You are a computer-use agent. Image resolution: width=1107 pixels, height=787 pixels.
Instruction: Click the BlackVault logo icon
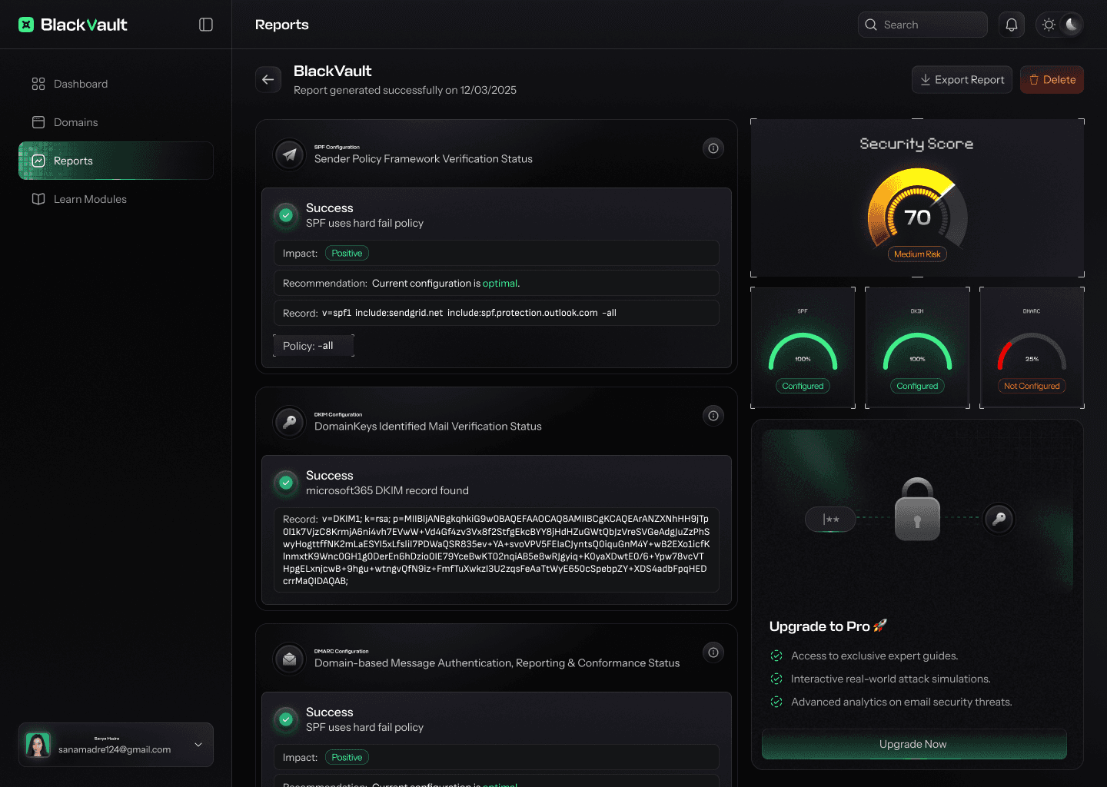click(26, 25)
